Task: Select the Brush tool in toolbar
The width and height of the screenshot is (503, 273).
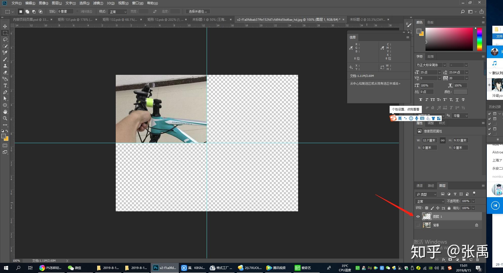Action: click(5, 59)
